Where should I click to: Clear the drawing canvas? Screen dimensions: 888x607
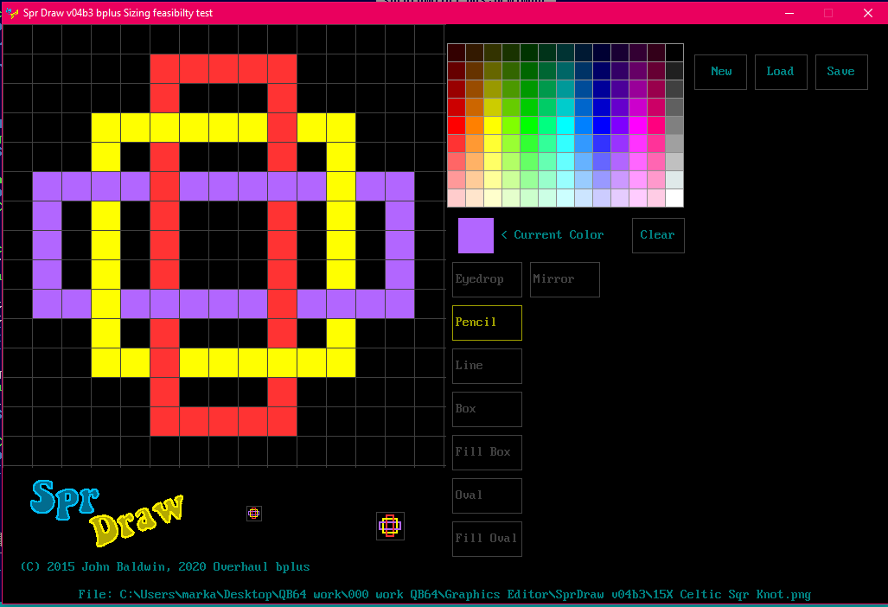(657, 235)
